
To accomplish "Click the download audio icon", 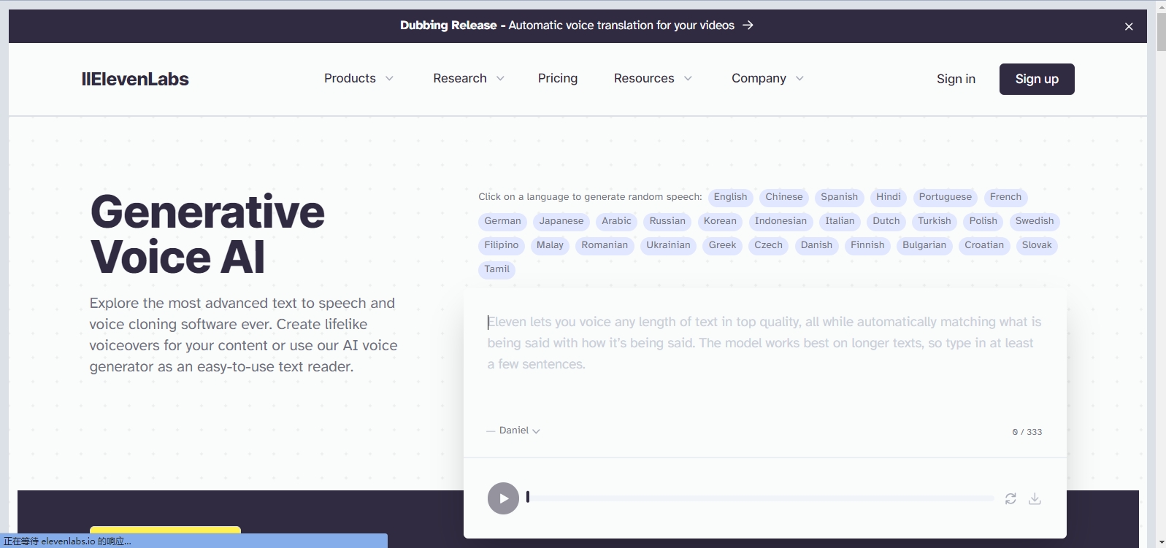I will (x=1035, y=499).
